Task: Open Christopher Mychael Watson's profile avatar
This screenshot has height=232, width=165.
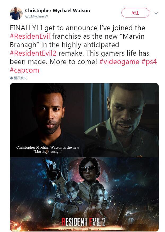Action: coord(16,13)
